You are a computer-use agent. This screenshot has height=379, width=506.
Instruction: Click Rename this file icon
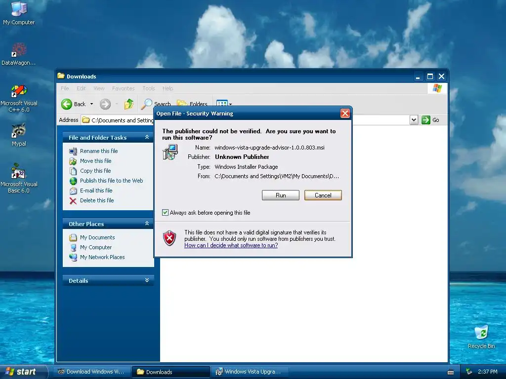tap(73, 151)
